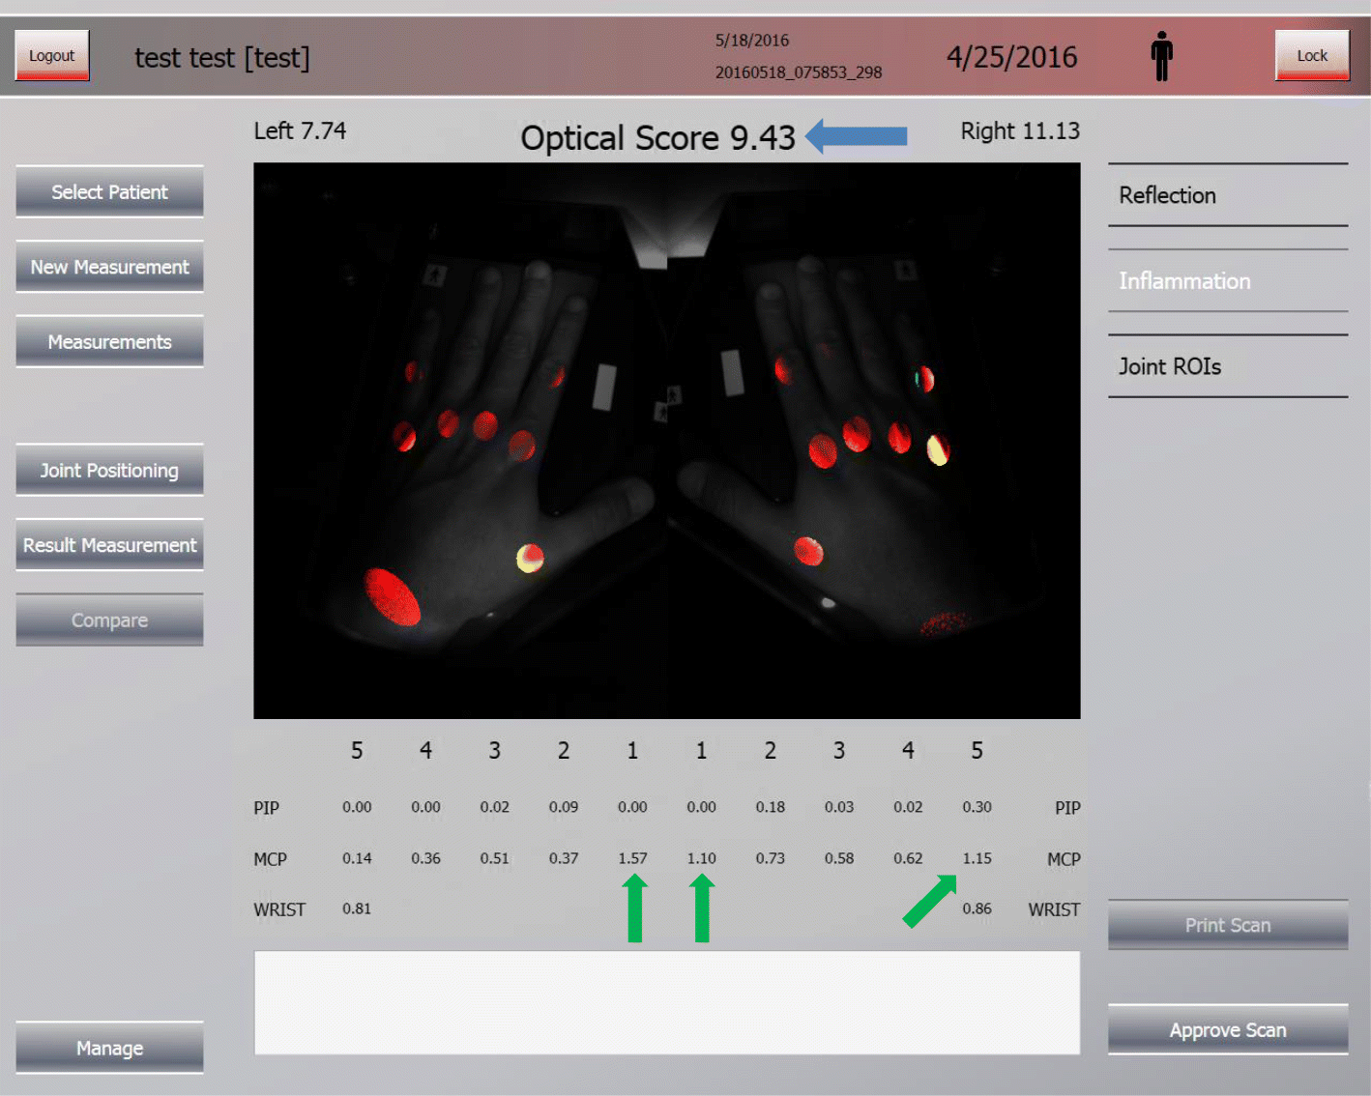
Task: Open Select Patient
Action: click(x=109, y=191)
